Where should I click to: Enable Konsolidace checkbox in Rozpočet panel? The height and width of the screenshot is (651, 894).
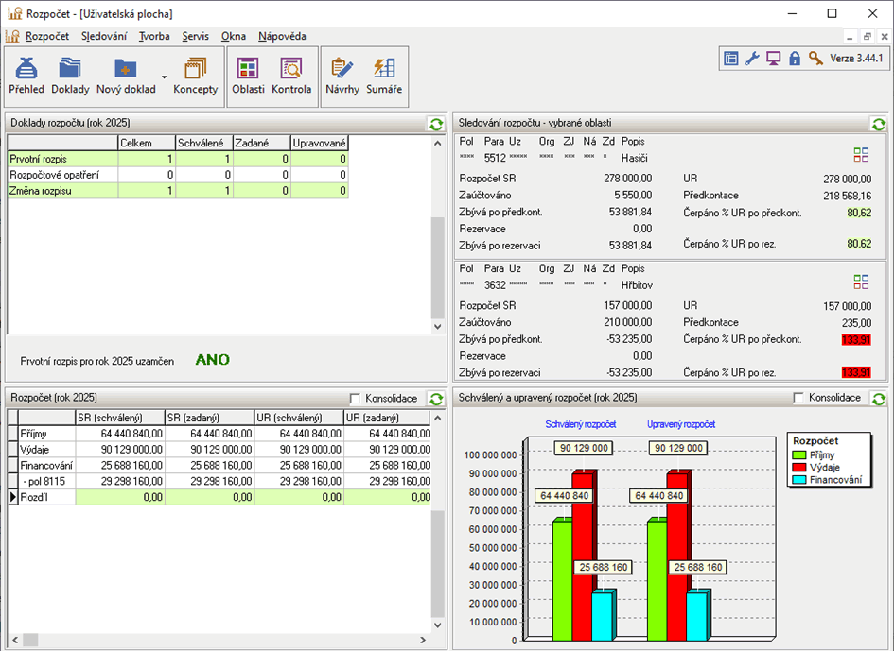coord(356,399)
